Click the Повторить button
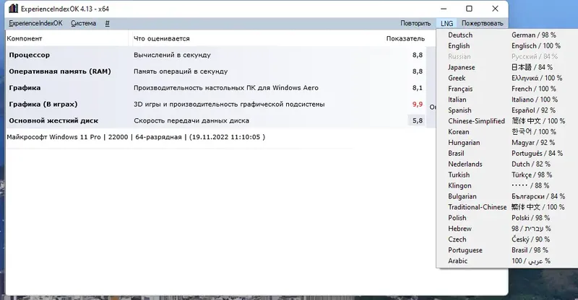This screenshot has height=300, width=578. point(415,23)
